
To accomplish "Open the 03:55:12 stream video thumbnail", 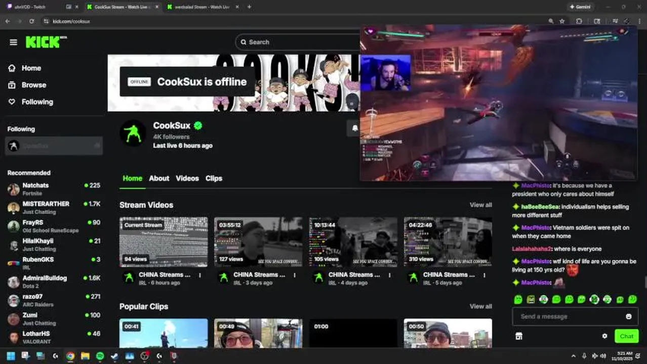I will click(x=258, y=242).
